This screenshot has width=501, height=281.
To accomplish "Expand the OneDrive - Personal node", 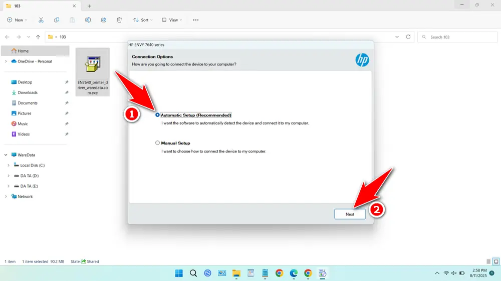I will pyautogui.click(x=6, y=61).
